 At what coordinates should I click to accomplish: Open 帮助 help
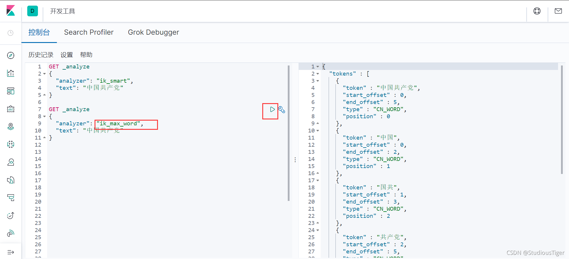tap(86, 55)
